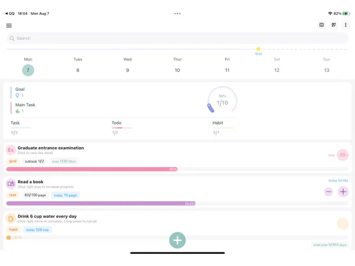355x266 pixels.
Task: Click the subtask 1/2 tag
Action: (34, 161)
